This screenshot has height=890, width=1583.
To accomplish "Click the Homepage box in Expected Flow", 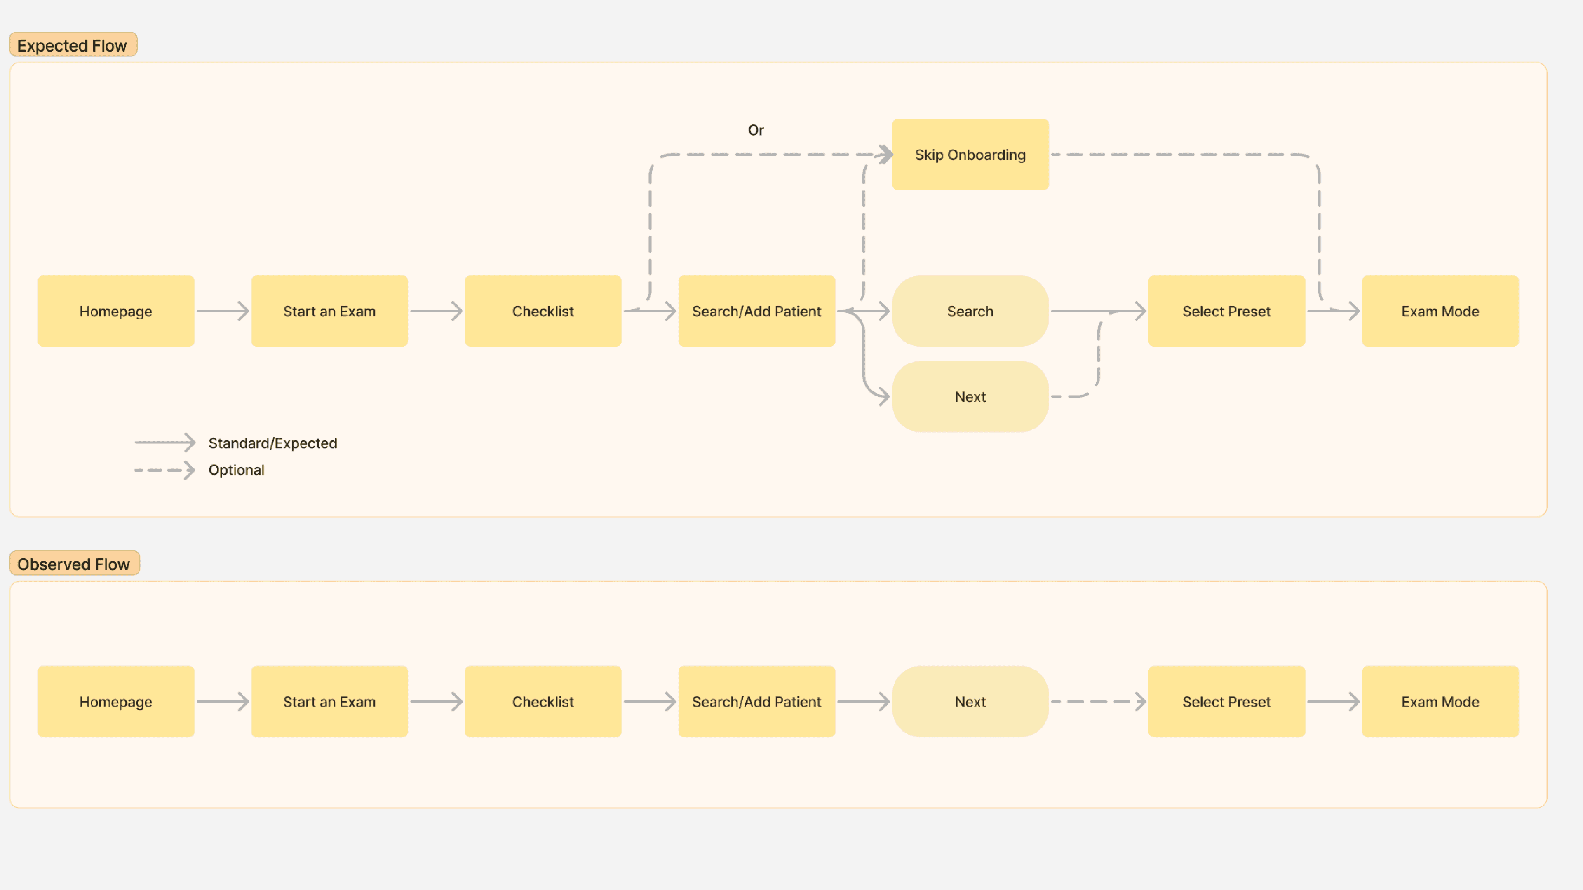I will [115, 311].
